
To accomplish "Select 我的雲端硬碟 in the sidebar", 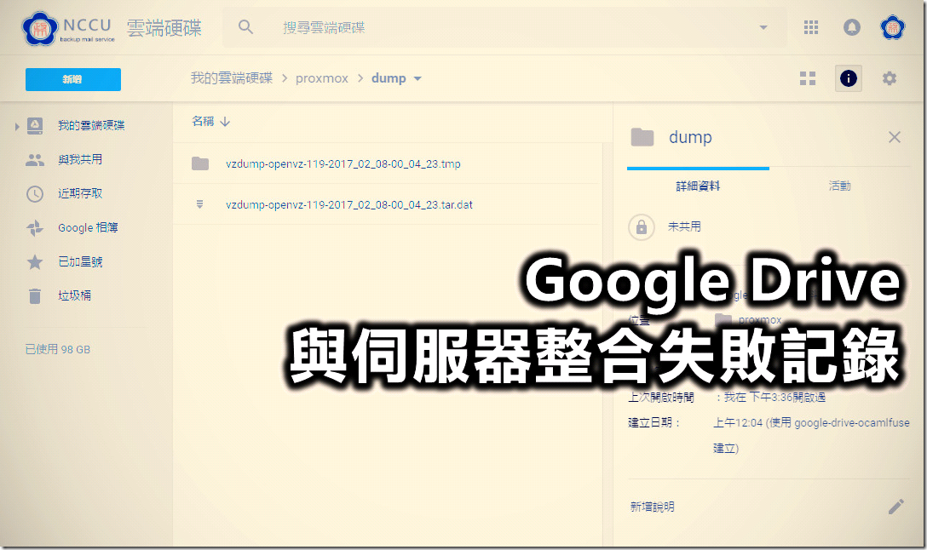I will [91, 125].
